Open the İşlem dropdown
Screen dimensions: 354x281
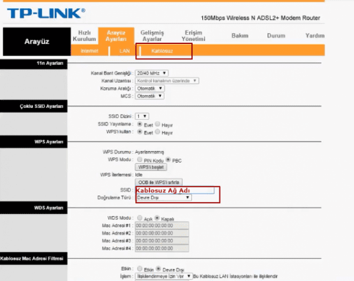[164, 277]
